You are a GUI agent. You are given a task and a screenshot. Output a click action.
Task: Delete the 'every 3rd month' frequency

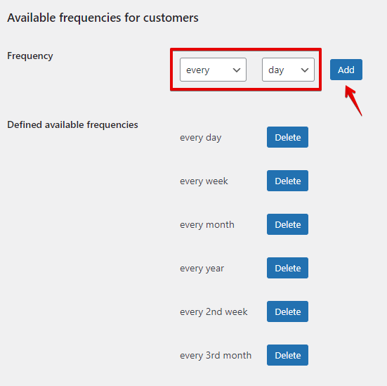tap(287, 355)
